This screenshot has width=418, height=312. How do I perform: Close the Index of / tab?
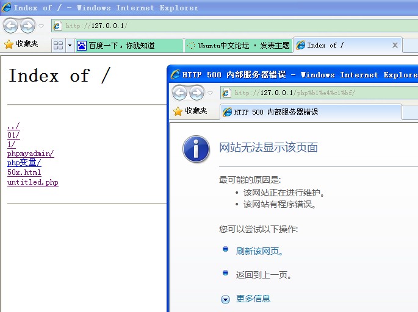click(x=395, y=45)
